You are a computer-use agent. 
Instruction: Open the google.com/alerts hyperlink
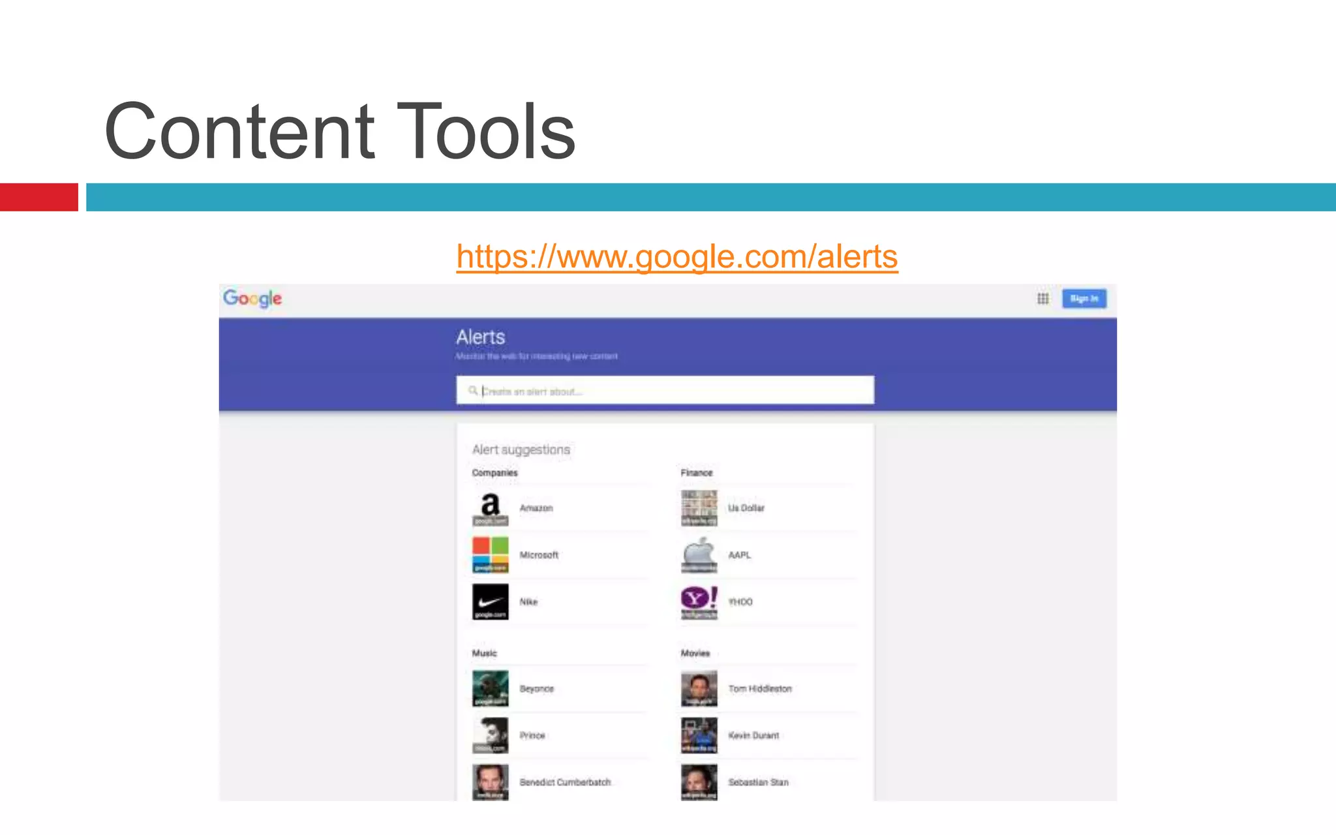pos(677,256)
